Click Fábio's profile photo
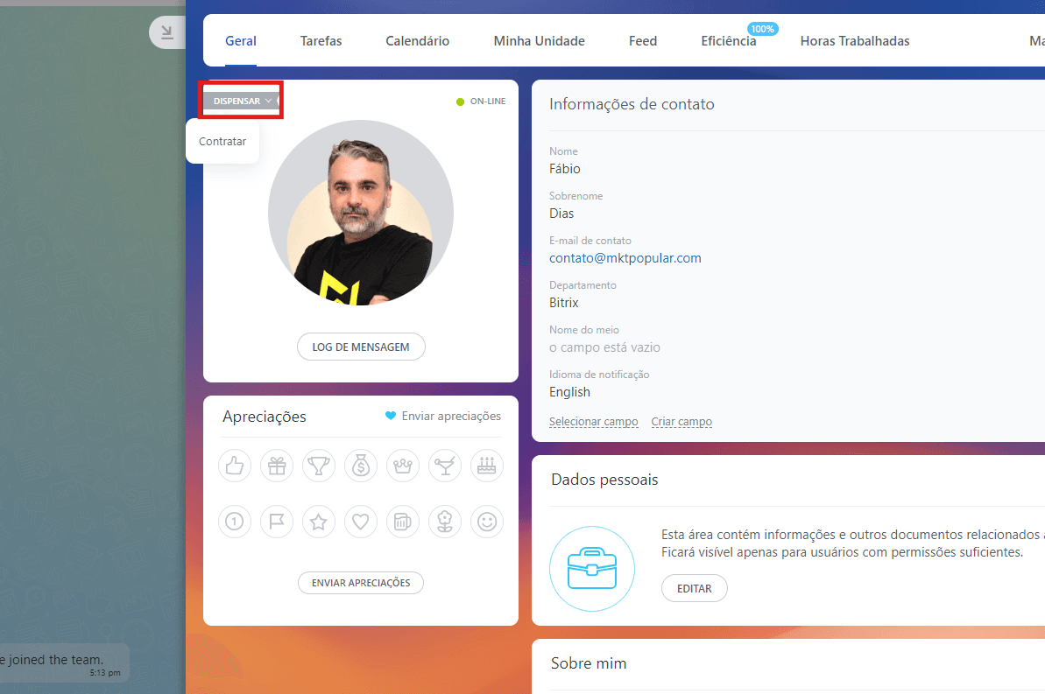 [x=361, y=213]
